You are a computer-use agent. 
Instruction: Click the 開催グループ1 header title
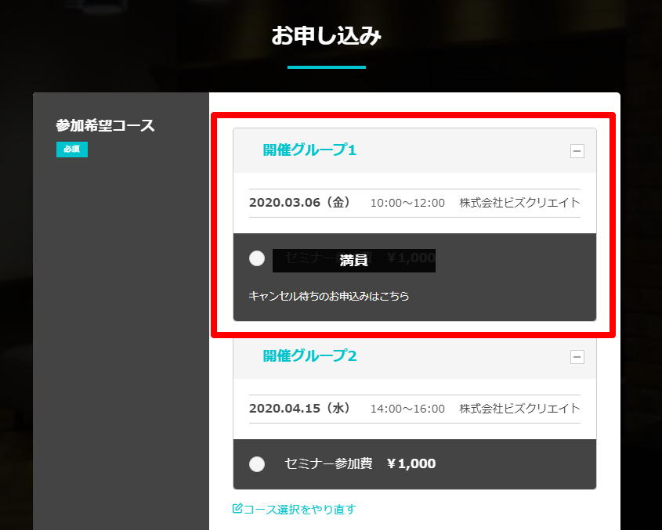309,150
